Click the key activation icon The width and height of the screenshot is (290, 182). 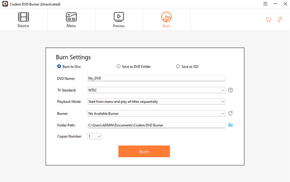pos(280,19)
